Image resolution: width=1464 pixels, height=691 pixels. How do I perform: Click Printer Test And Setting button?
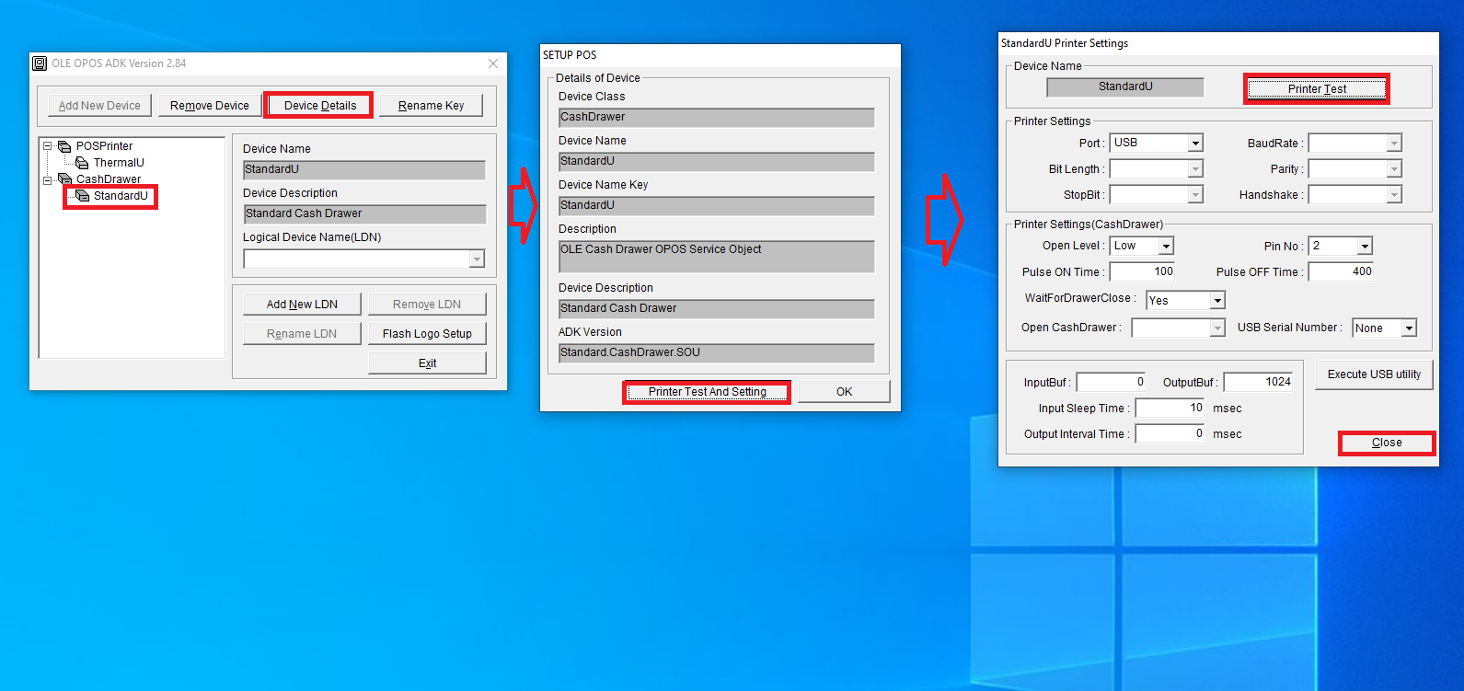click(x=707, y=392)
